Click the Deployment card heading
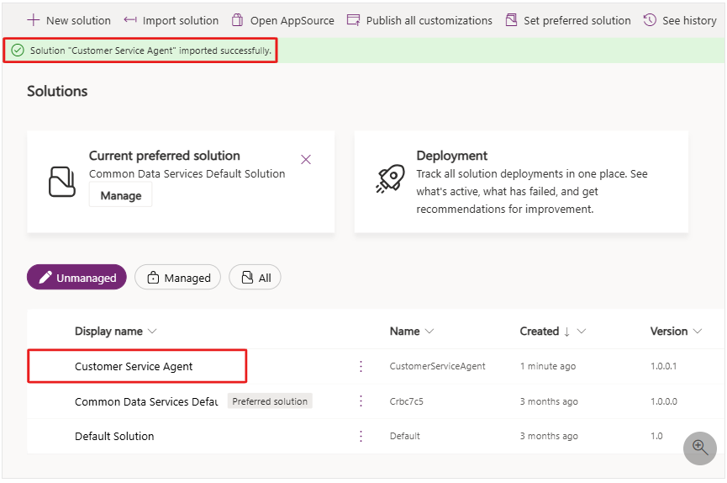This screenshot has width=727, height=483. 451,156
